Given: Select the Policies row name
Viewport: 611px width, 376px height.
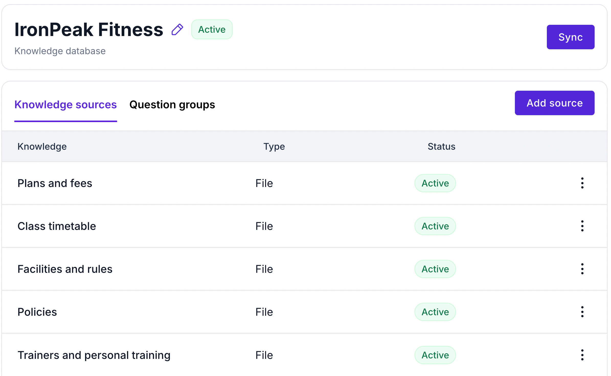Looking at the screenshot, I should point(37,312).
